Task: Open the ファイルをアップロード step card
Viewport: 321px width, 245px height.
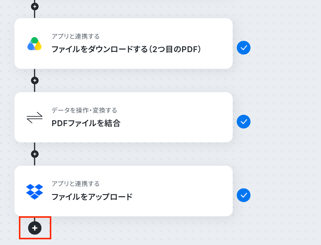Action: click(x=123, y=191)
